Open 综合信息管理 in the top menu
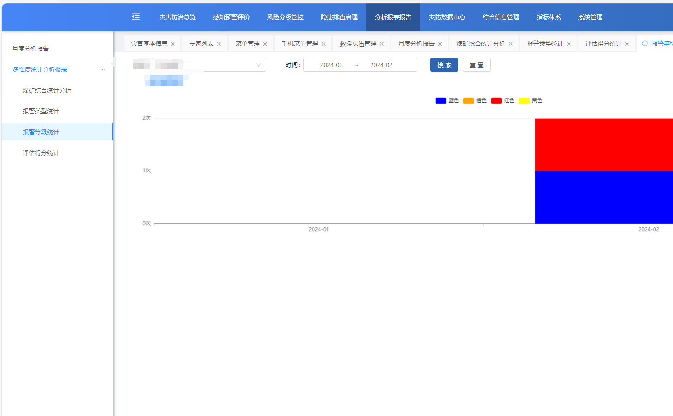The width and height of the screenshot is (673, 416). (x=501, y=17)
